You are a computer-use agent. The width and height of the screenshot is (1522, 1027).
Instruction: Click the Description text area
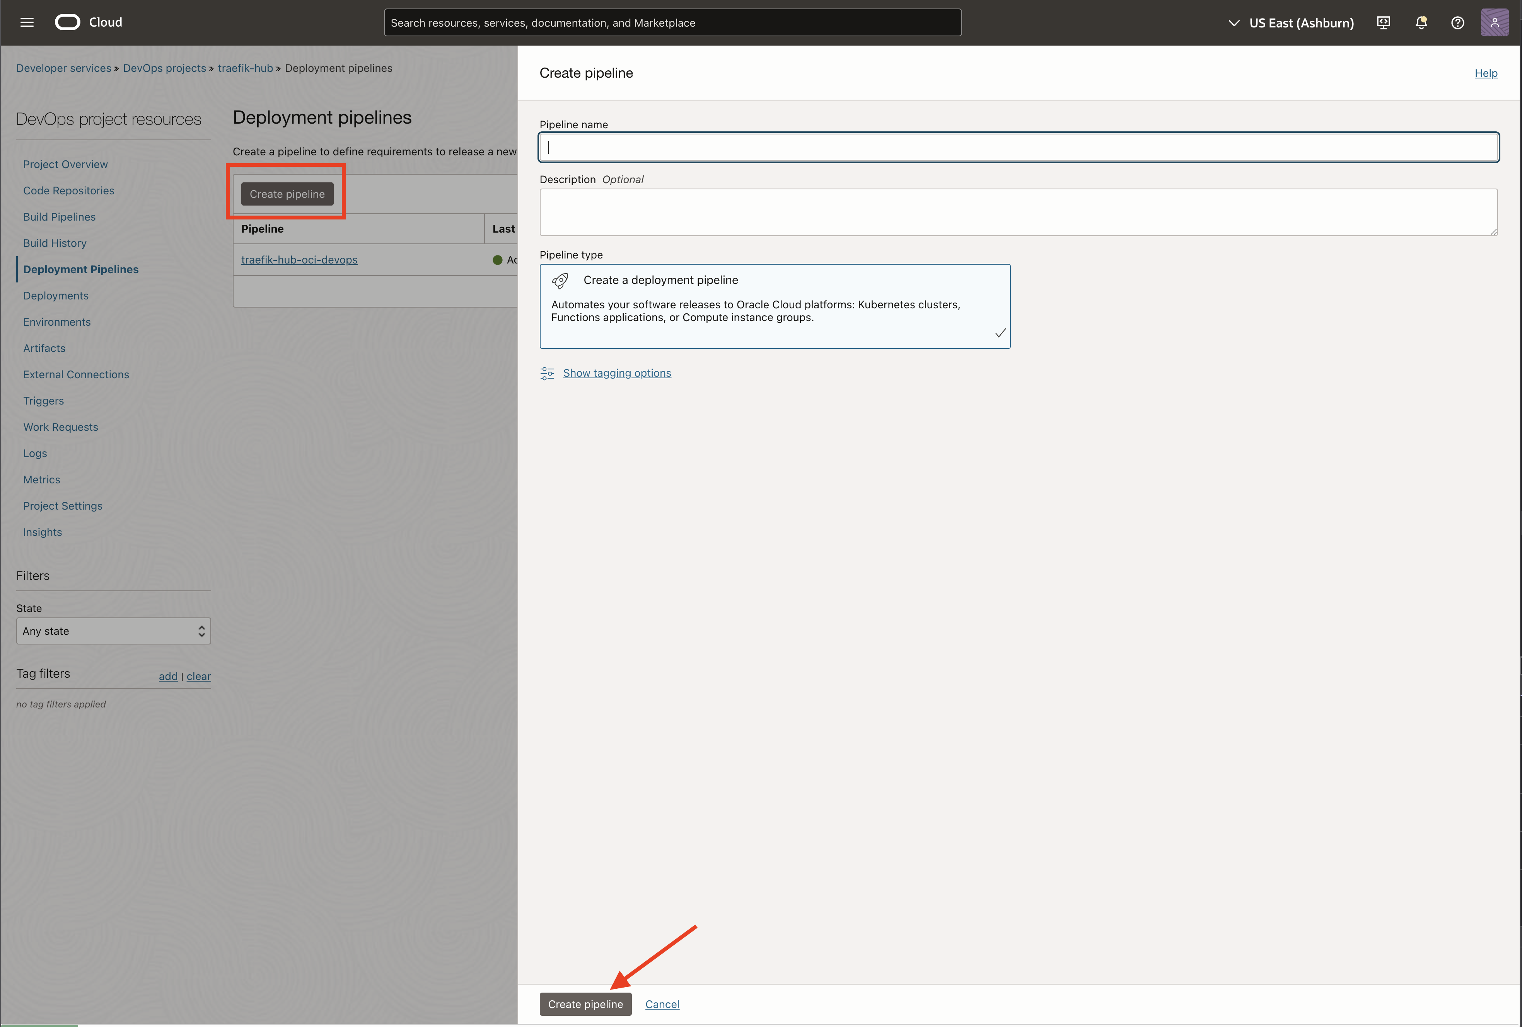click(x=1018, y=212)
